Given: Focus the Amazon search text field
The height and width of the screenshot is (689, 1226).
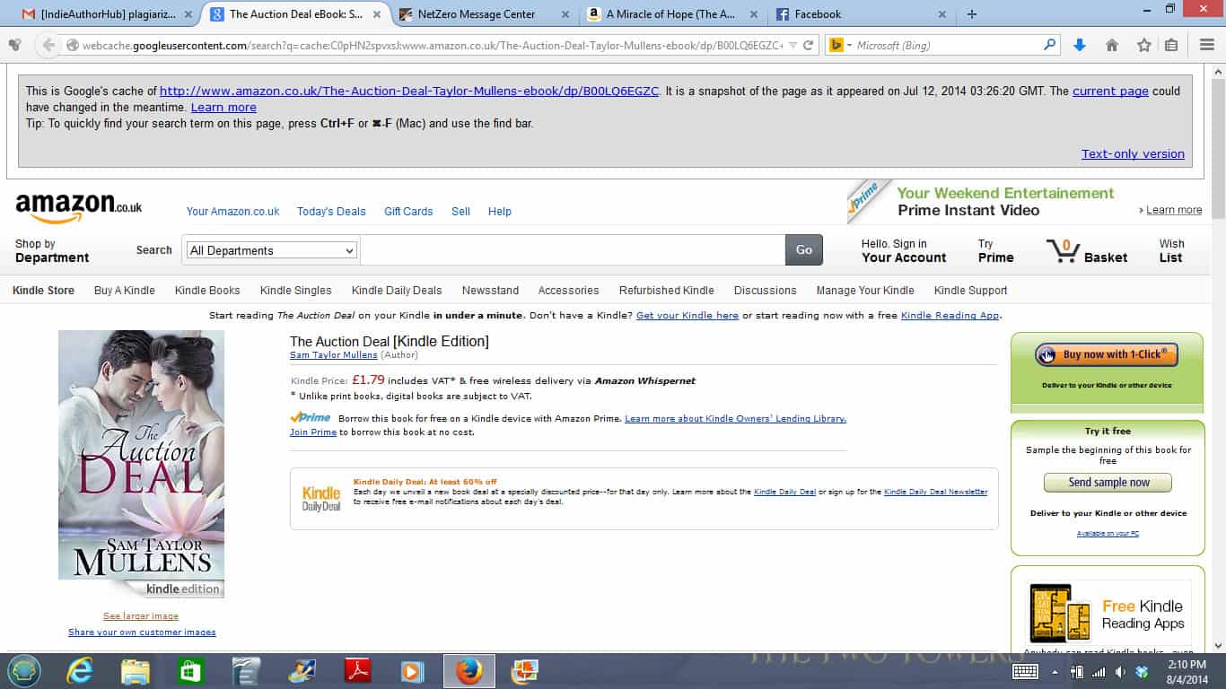Looking at the screenshot, I should (x=573, y=250).
